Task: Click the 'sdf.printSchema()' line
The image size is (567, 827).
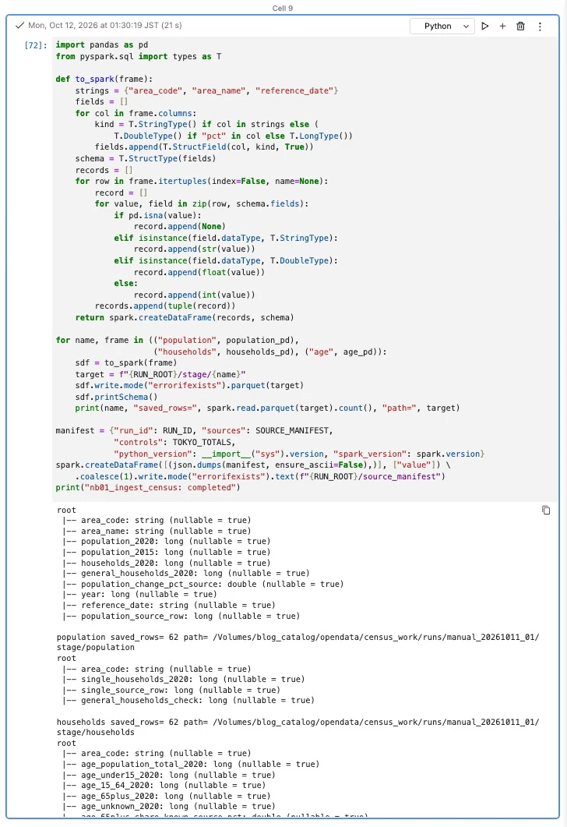Action: (x=117, y=398)
